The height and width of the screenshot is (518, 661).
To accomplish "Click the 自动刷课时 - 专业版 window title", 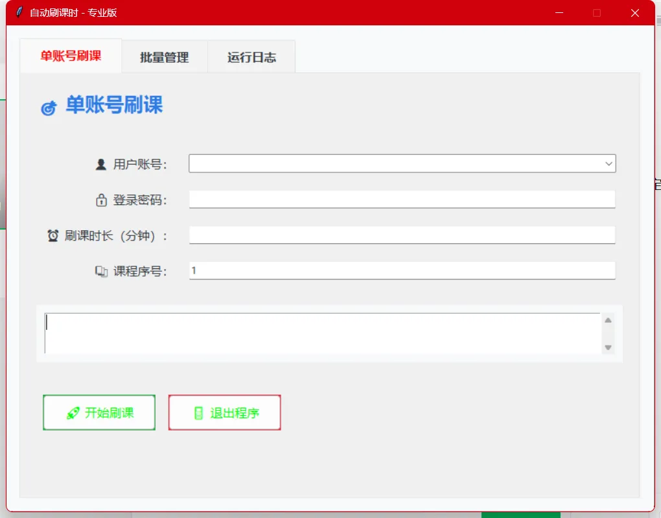I will pos(73,13).
